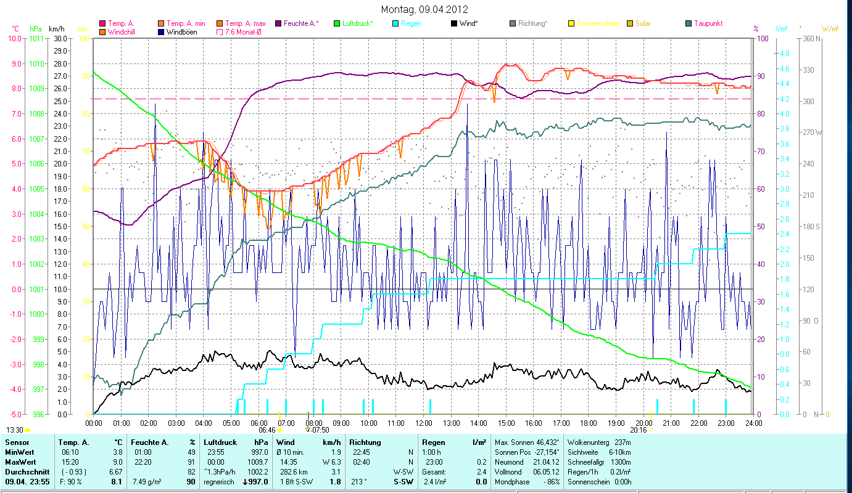The image size is (852, 493).
Task: Click the Solar legend swatch
Action: [x=630, y=24]
